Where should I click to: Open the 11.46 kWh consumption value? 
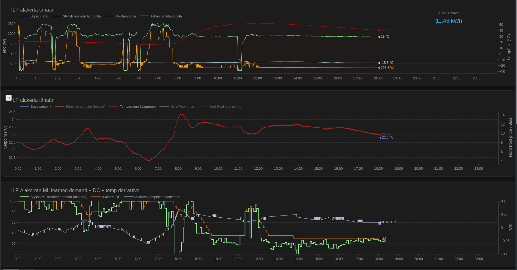click(x=448, y=21)
